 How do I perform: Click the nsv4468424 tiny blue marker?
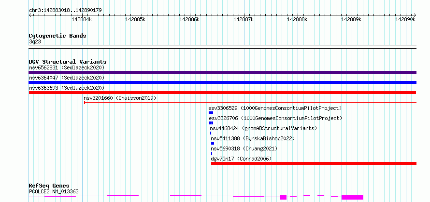[x=211, y=133]
